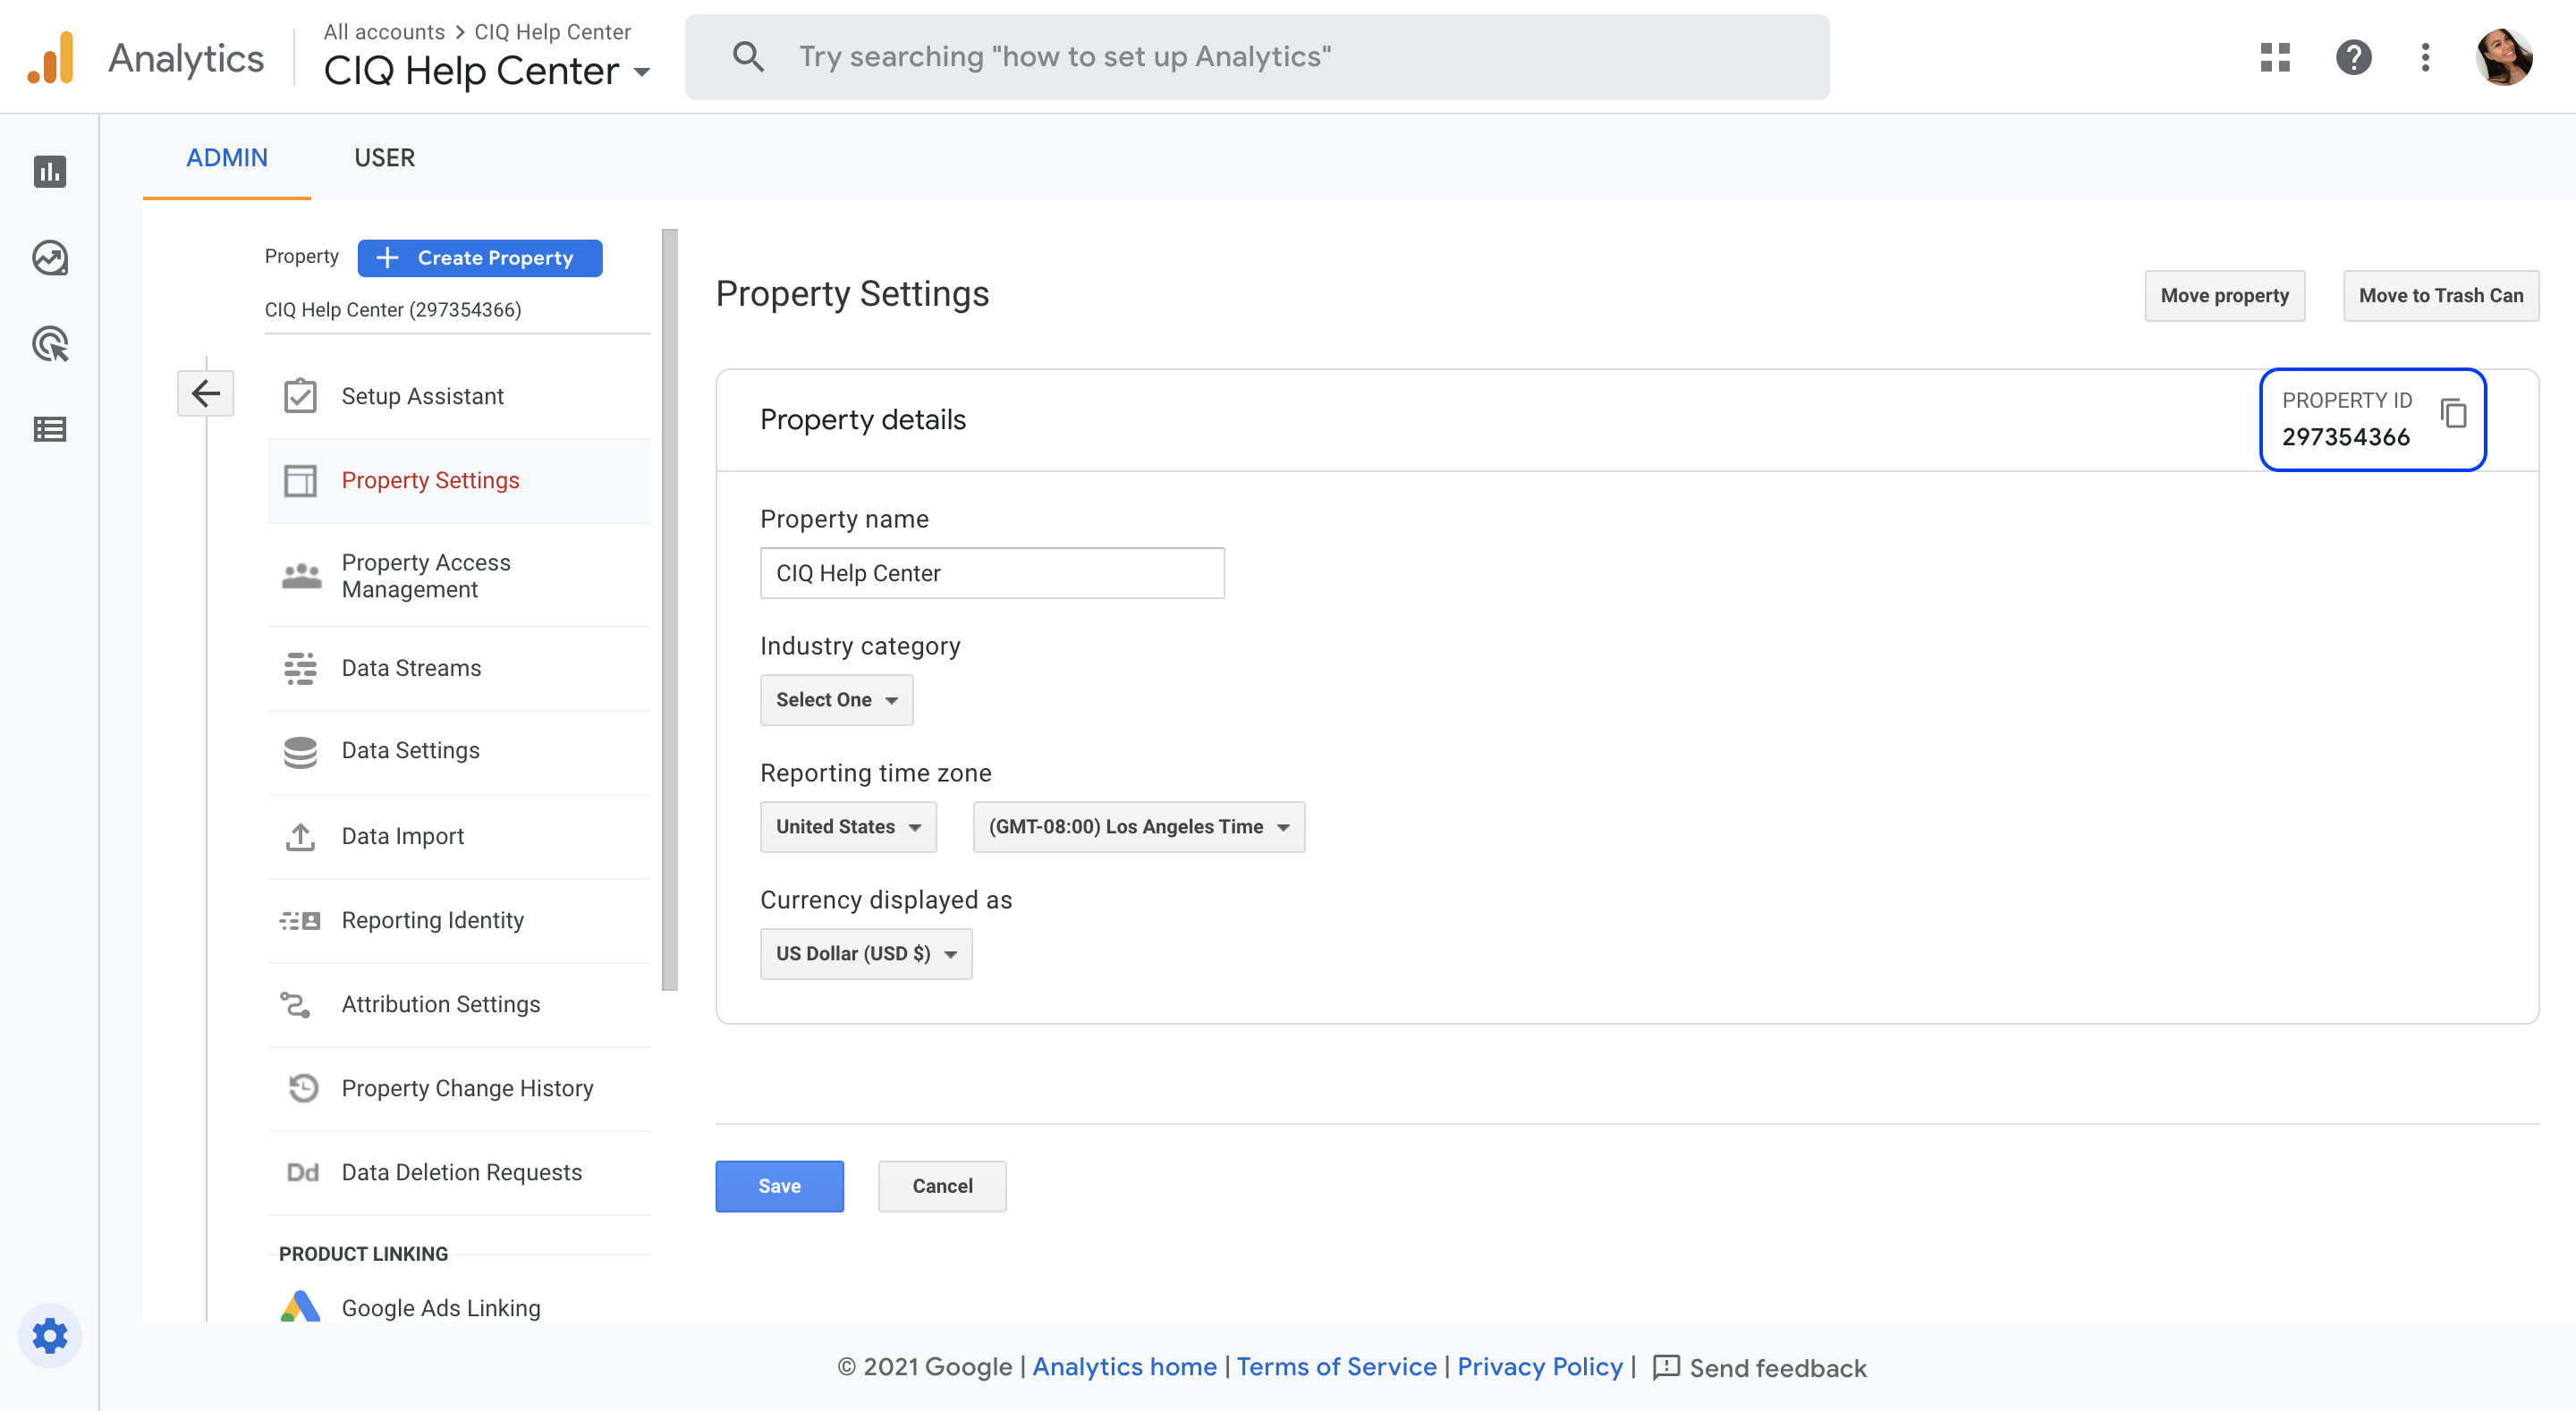Open the Help question-mark icon
Viewport: 2576px width, 1411px height.
2354,57
